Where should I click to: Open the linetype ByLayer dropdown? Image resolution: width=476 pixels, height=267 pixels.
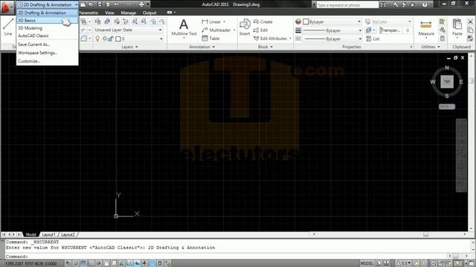[x=332, y=39]
